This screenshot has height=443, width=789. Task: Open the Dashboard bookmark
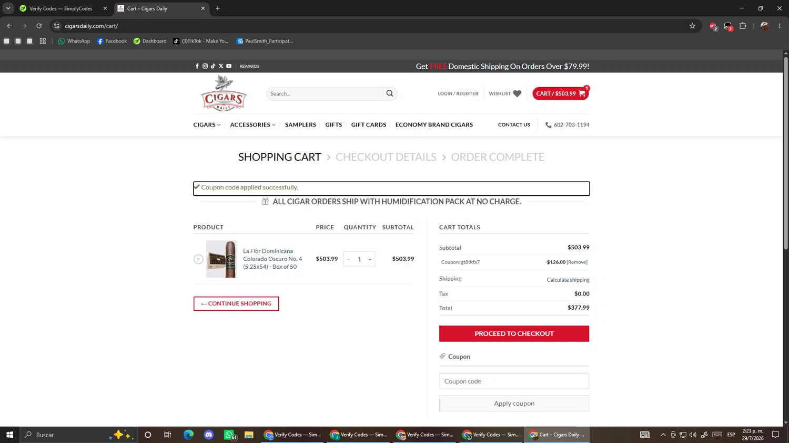pyautogui.click(x=150, y=41)
